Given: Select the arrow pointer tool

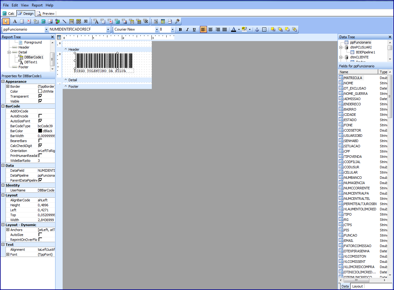Looking at the screenshot, I should 6,21.
